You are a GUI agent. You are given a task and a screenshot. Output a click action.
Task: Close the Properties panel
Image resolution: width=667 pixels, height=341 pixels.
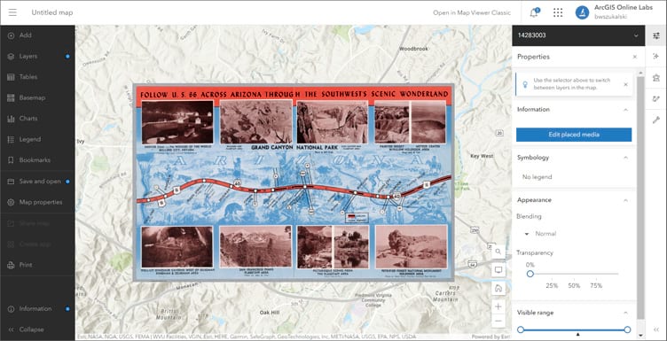tap(635, 57)
